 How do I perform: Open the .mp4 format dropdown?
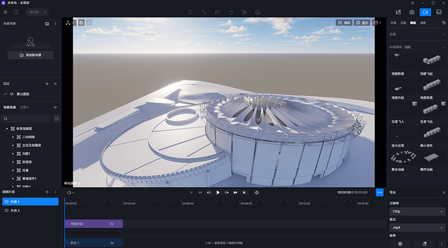417,227
